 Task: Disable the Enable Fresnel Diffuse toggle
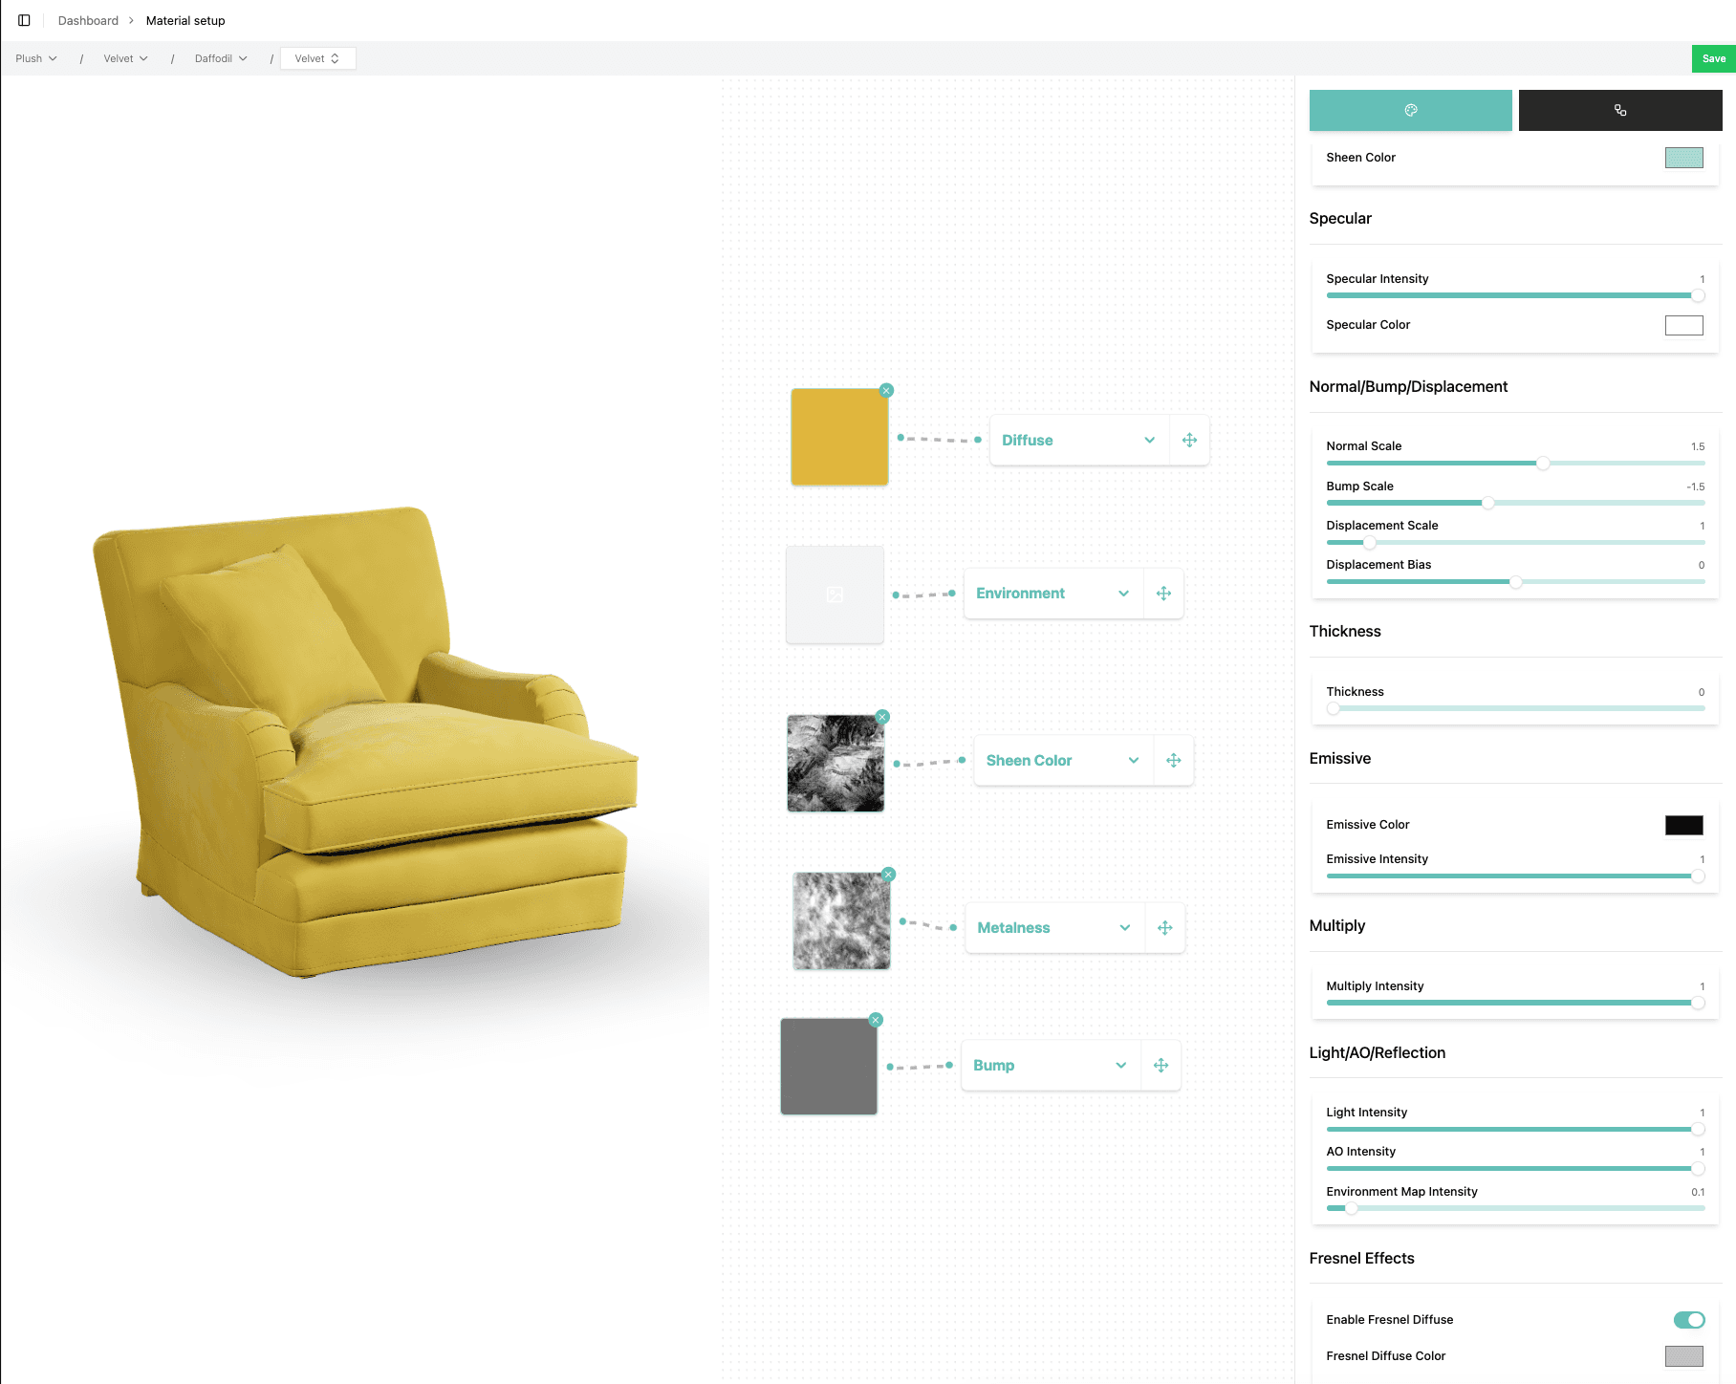point(1688,1320)
